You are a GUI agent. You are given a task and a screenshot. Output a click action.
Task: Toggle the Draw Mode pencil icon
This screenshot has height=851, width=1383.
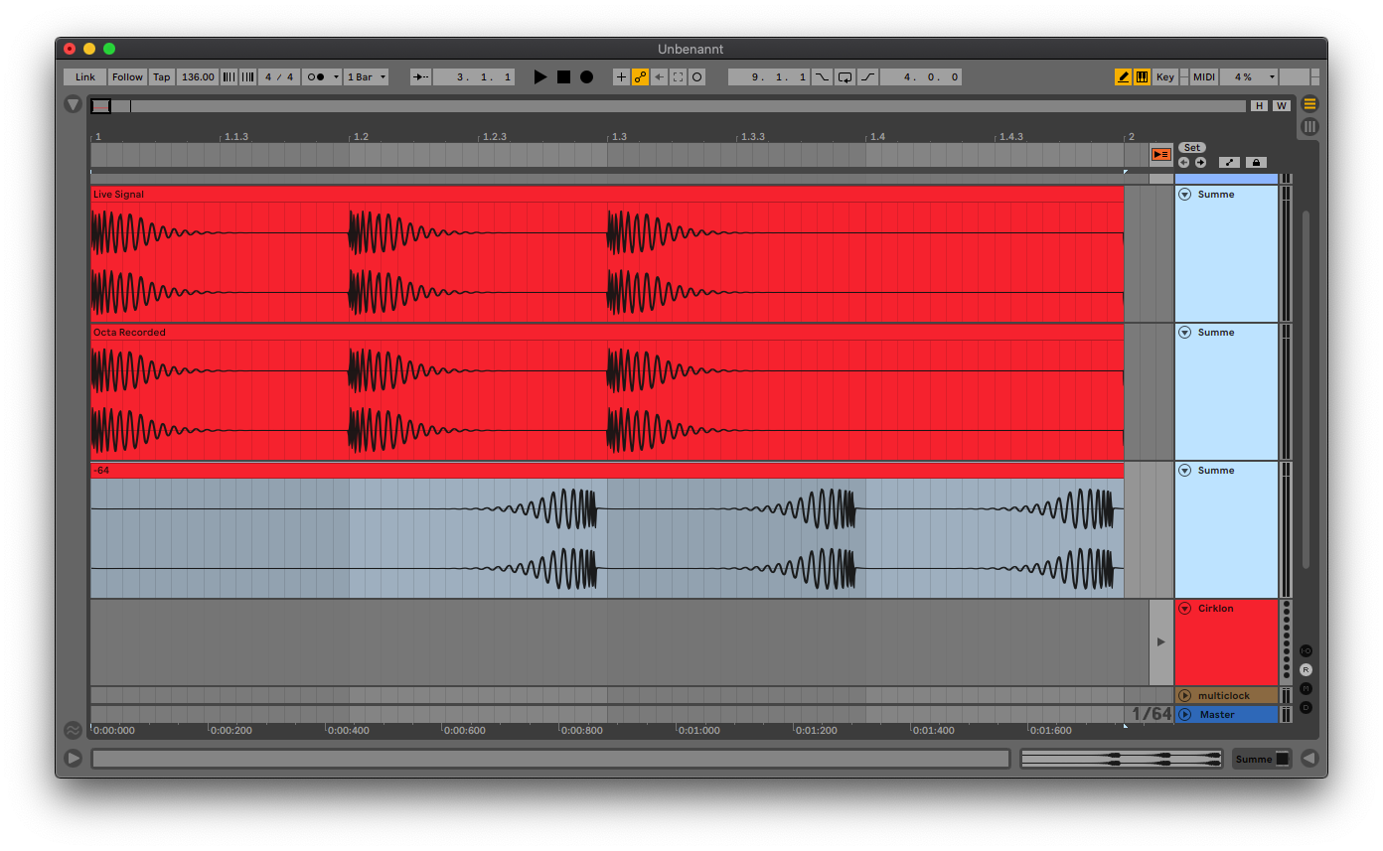click(x=1123, y=76)
